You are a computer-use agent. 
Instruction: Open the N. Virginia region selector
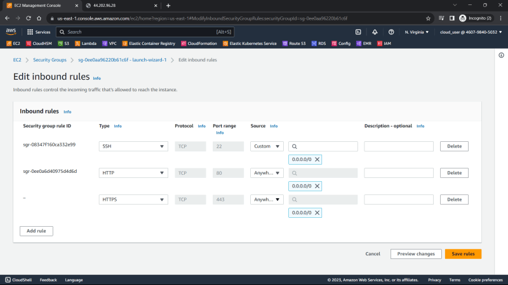[x=417, y=32]
